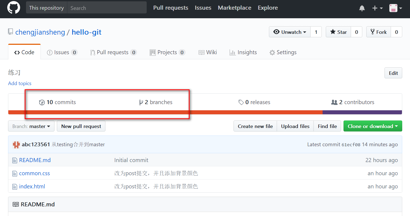Screen dimensions: 410x216
Task: Click the purple language bar segment
Action: pos(362,112)
